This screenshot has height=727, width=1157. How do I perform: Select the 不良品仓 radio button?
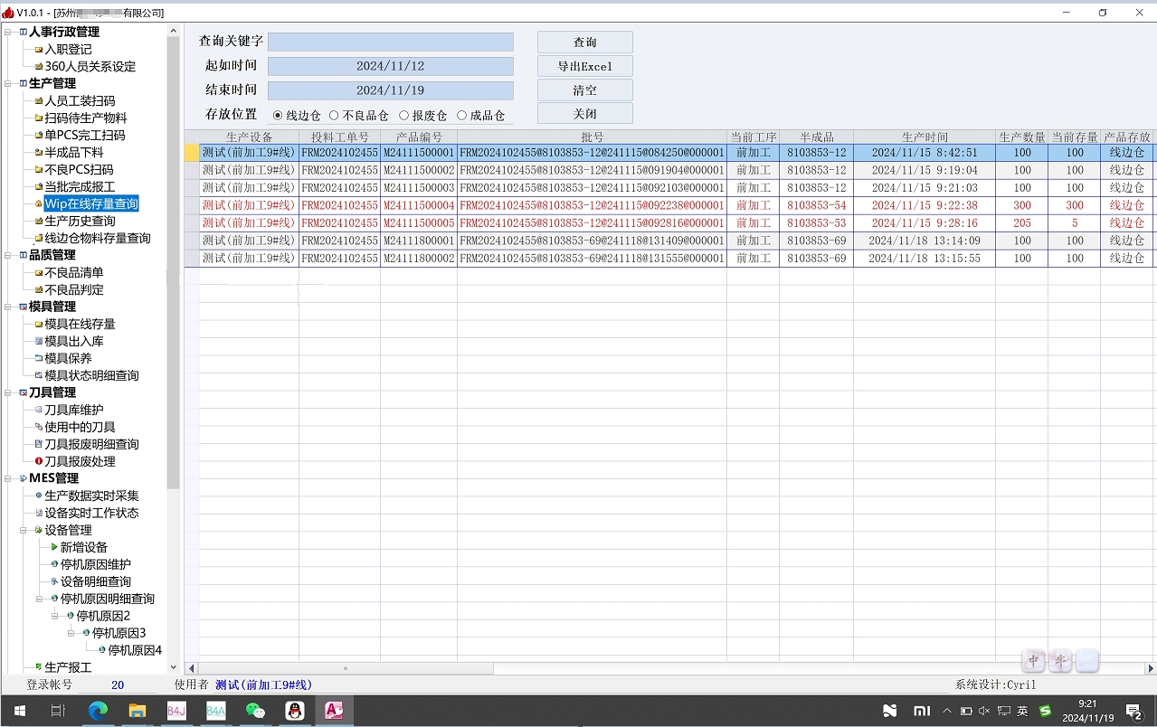(x=334, y=116)
